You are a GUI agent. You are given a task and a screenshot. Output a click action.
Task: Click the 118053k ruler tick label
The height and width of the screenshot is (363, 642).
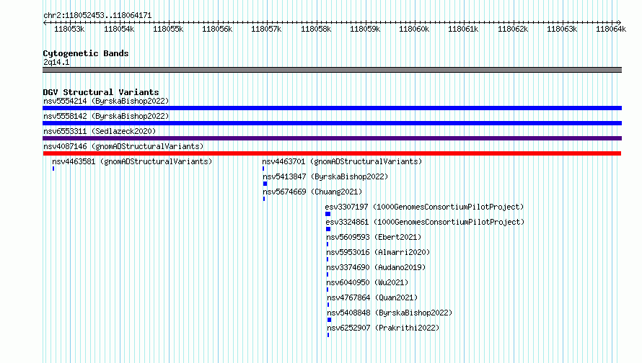pos(69,29)
